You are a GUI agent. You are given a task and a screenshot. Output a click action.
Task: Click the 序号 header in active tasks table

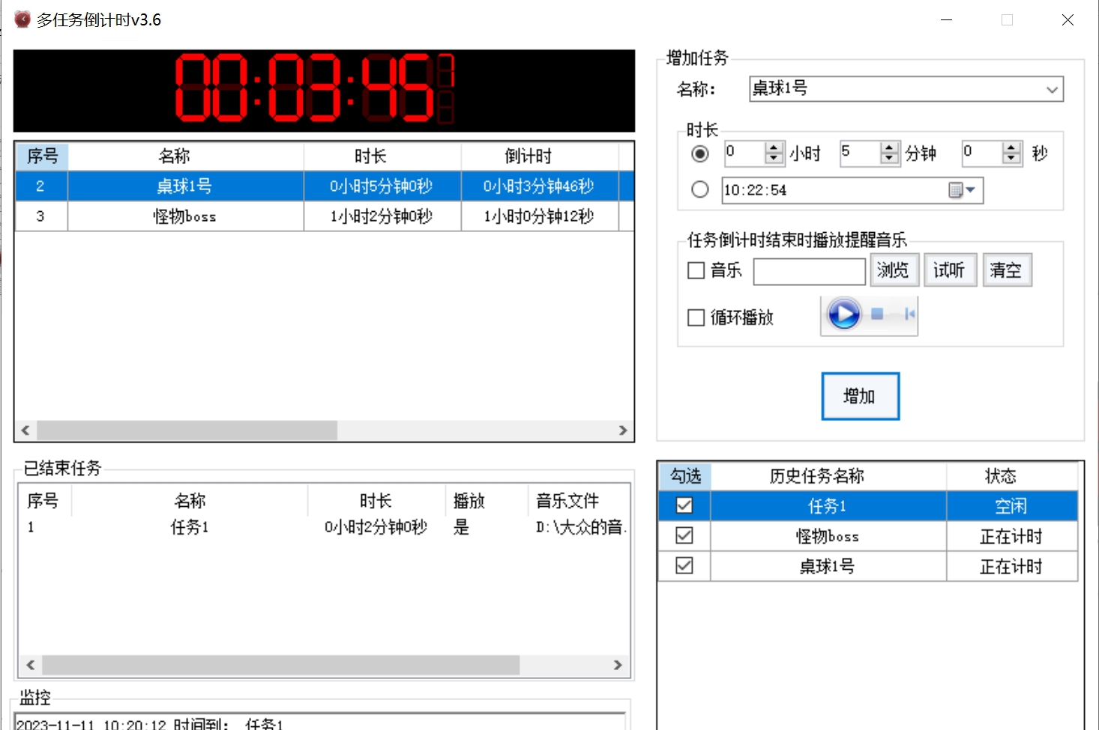coord(42,156)
